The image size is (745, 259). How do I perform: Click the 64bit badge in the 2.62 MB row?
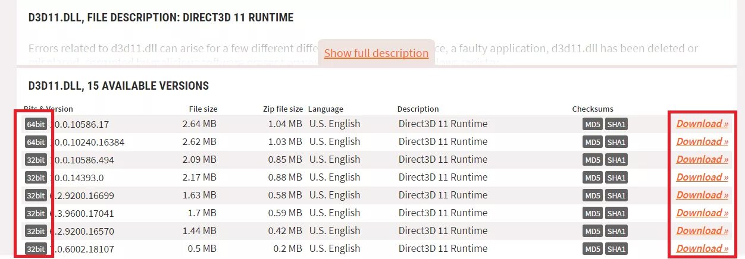(36, 142)
